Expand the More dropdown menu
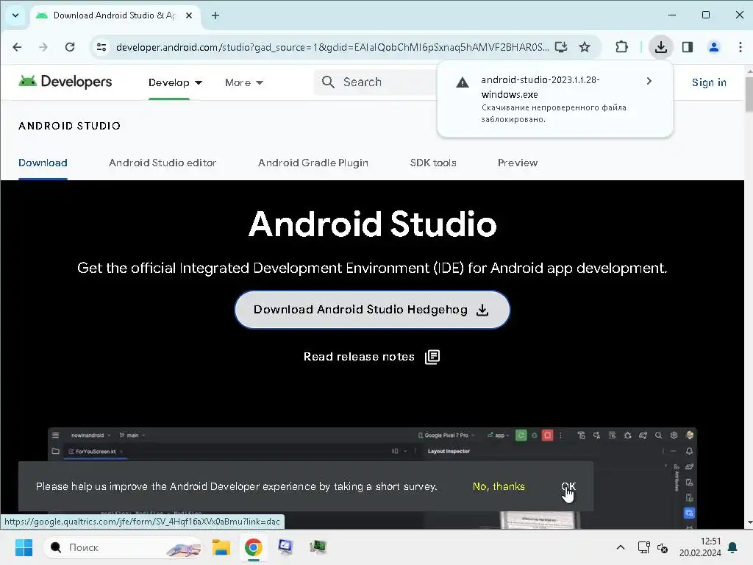 pos(244,82)
